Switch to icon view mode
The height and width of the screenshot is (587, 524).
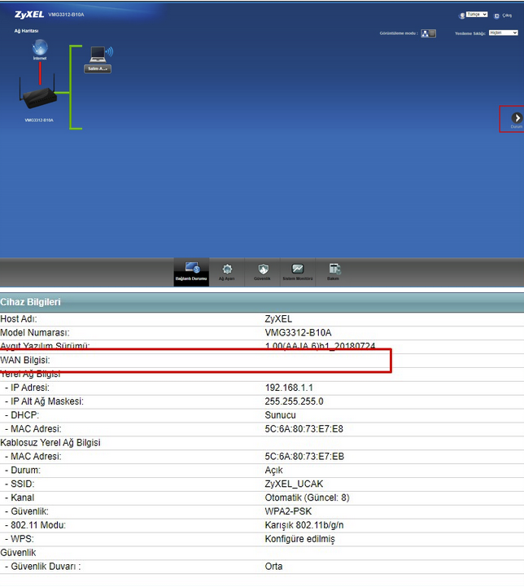425,33
